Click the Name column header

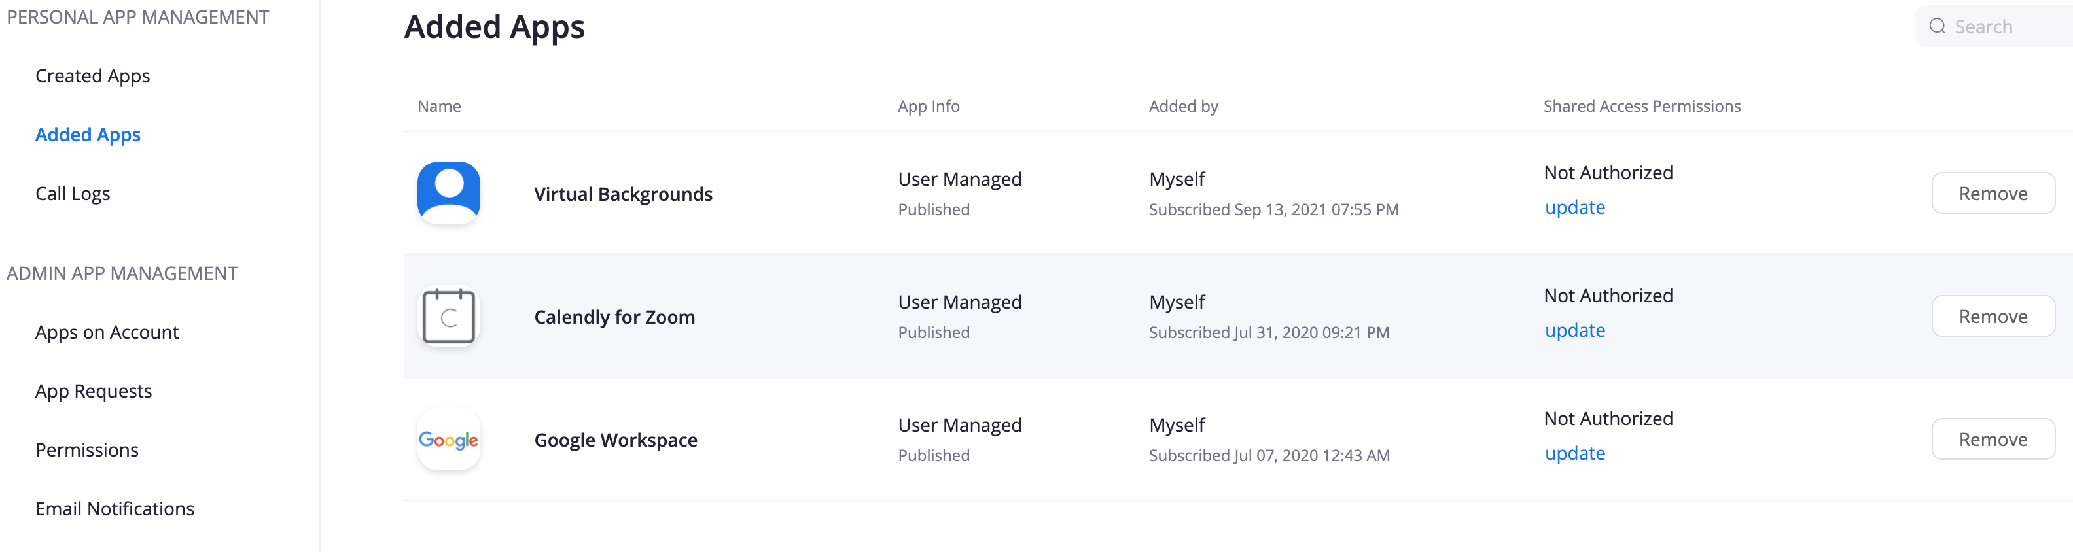(x=439, y=106)
